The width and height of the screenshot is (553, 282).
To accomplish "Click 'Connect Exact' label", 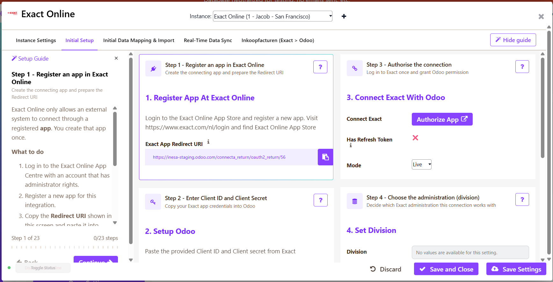I will (x=364, y=119).
